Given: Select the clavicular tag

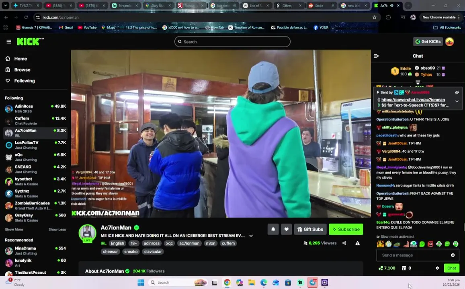Looking at the screenshot, I should [153, 252].
